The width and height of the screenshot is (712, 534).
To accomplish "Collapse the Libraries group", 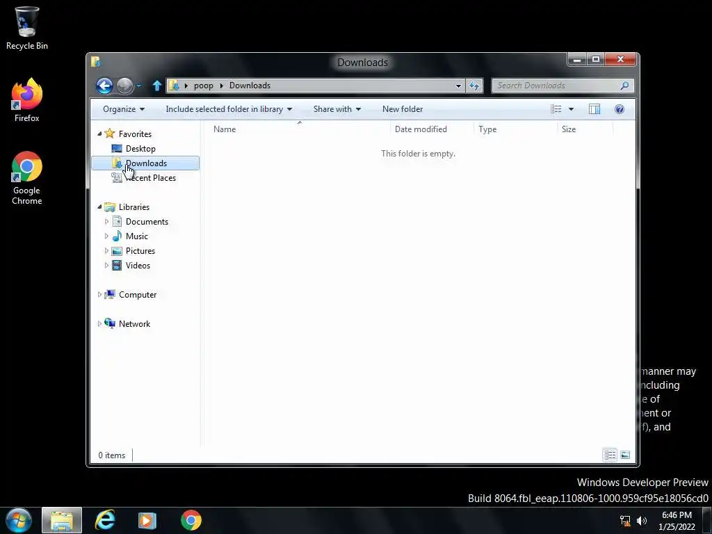I will [99, 207].
